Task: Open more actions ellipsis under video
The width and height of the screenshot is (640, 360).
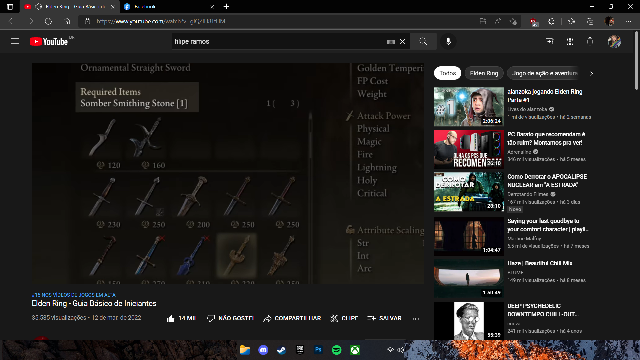Action: coord(415,319)
